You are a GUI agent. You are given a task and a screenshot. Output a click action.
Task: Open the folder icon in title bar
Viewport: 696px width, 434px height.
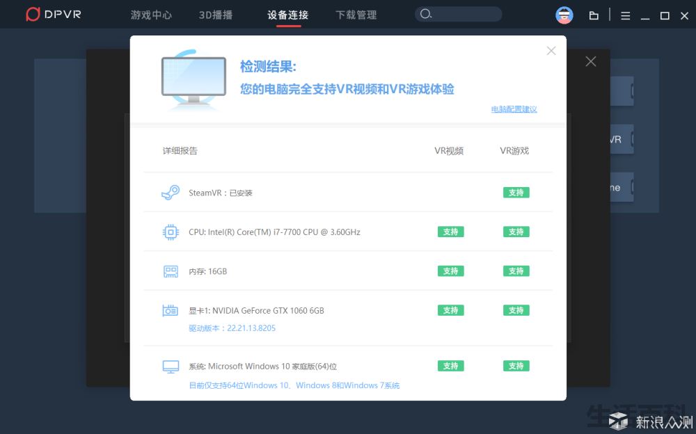click(x=594, y=16)
